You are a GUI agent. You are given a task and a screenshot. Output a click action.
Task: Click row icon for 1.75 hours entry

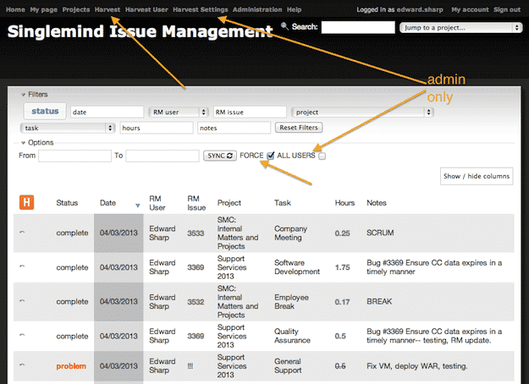[x=22, y=266]
